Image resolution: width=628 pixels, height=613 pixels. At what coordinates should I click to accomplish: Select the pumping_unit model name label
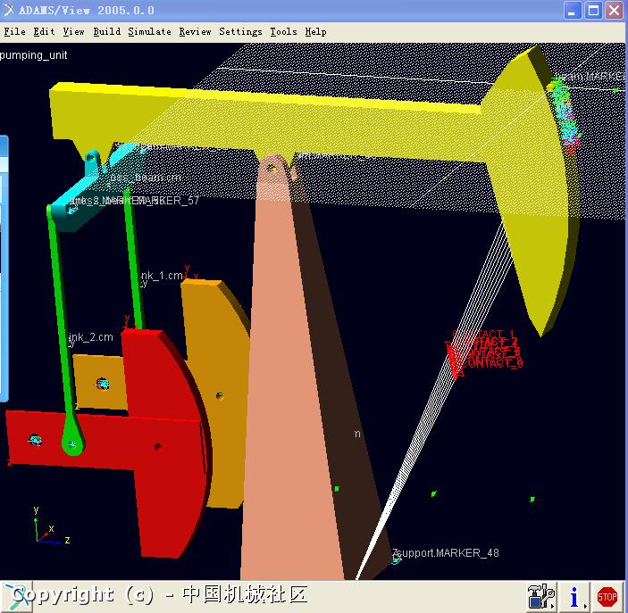pos(34,54)
